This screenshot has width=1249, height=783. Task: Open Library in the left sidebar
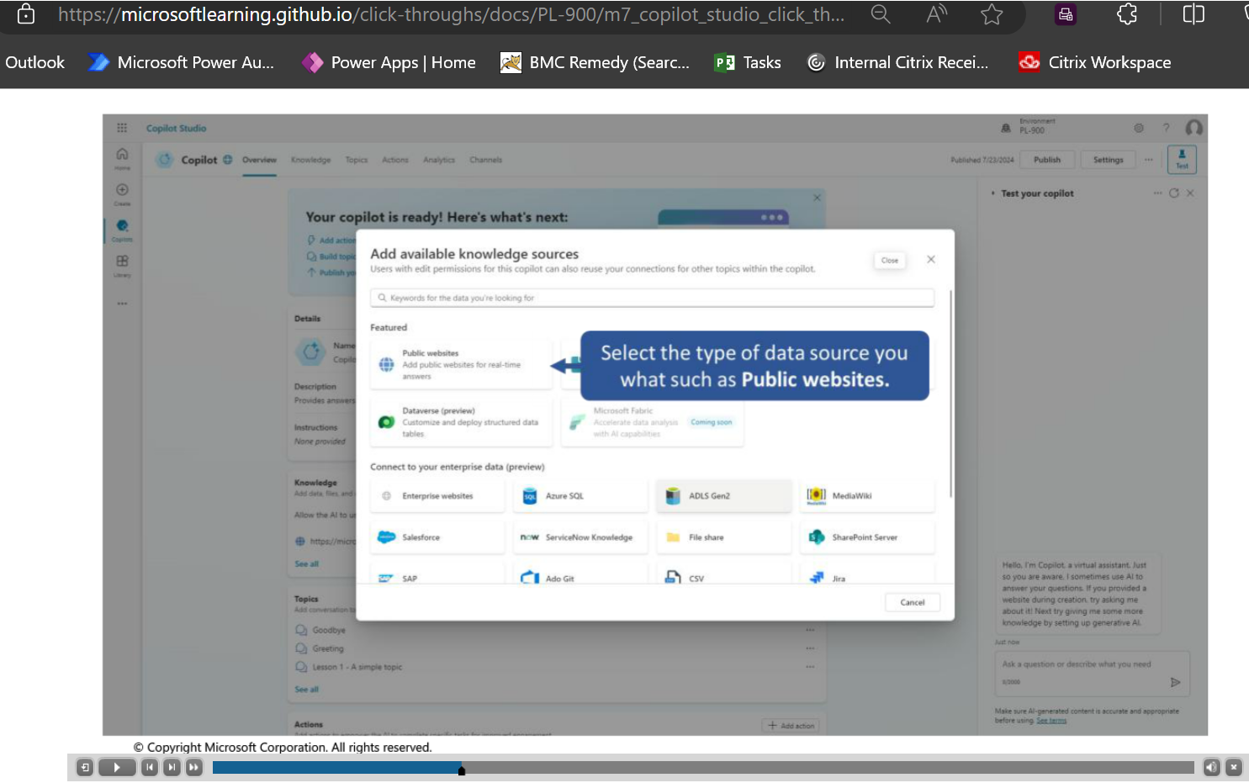point(122,265)
